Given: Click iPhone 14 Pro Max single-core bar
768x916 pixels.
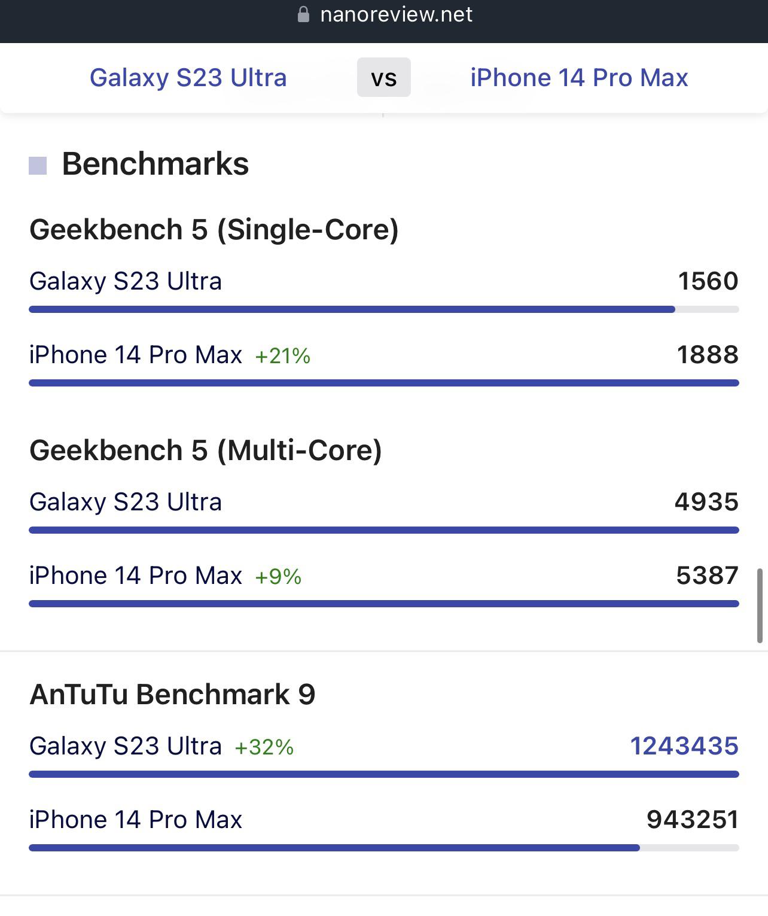Looking at the screenshot, I should click(383, 383).
